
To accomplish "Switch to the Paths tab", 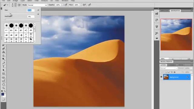I will (181, 65).
